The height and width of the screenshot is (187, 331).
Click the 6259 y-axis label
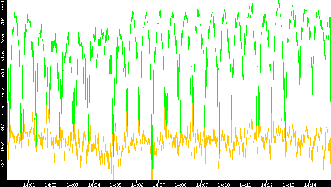(2, 38)
